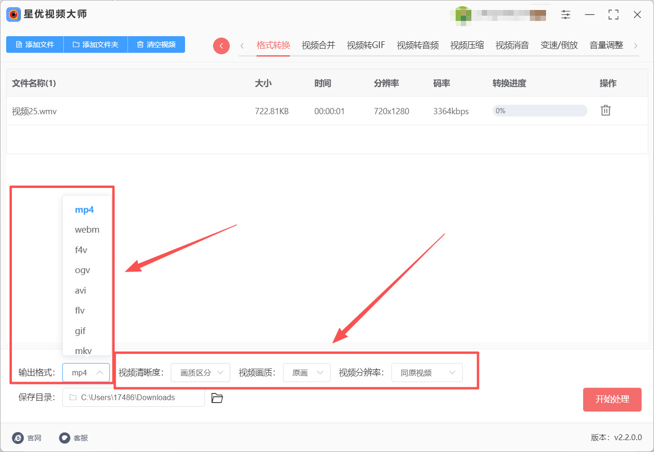This screenshot has width=654, height=452.
Task: Select webm in the format list
Action: [87, 229]
